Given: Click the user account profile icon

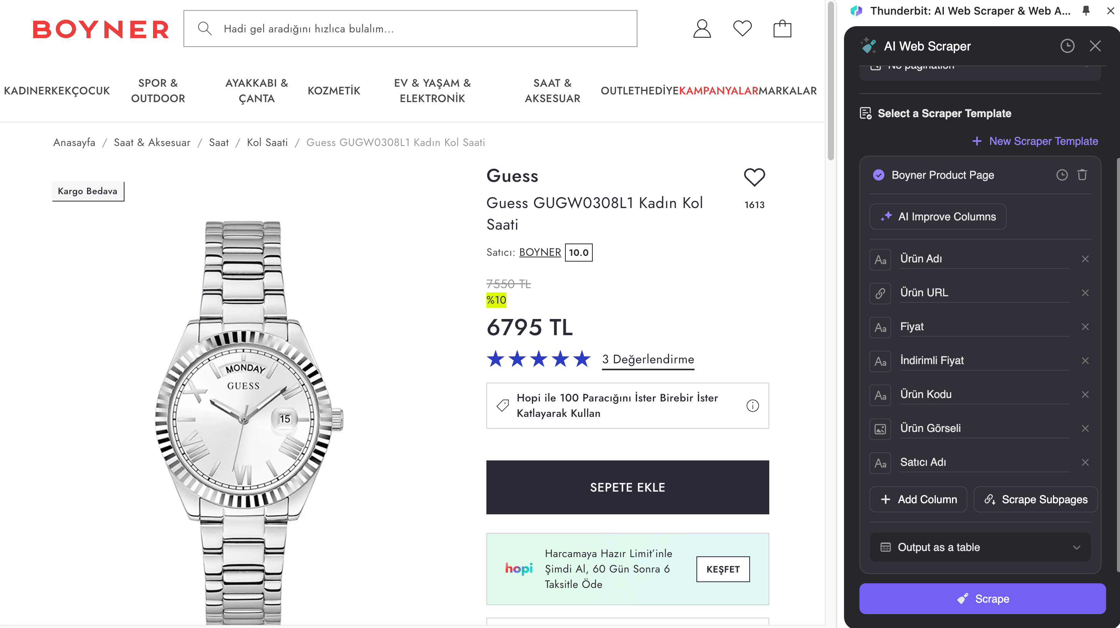Looking at the screenshot, I should tap(702, 29).
